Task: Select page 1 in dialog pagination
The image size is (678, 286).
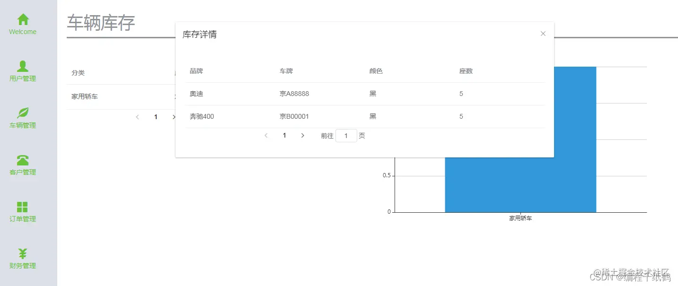Action: coord(284,136)
